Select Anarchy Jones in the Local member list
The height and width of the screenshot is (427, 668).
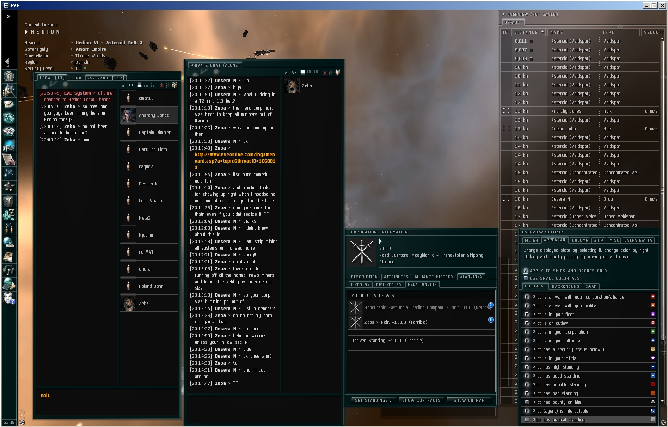coord(149,115)
